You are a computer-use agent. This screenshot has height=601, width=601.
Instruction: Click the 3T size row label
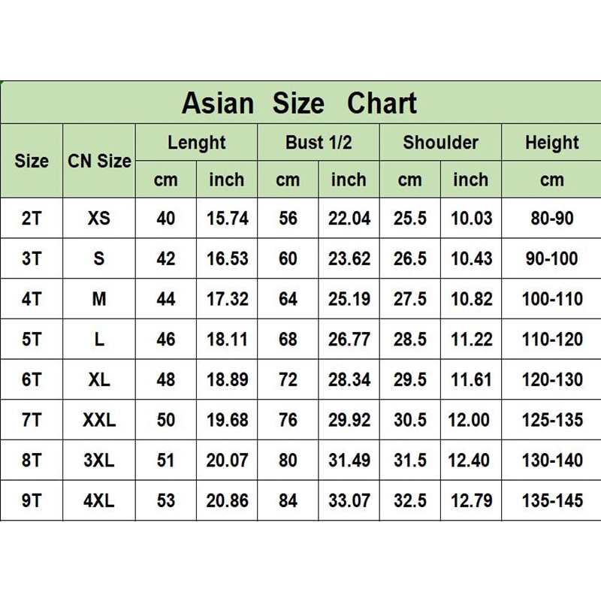pos(32,258)
